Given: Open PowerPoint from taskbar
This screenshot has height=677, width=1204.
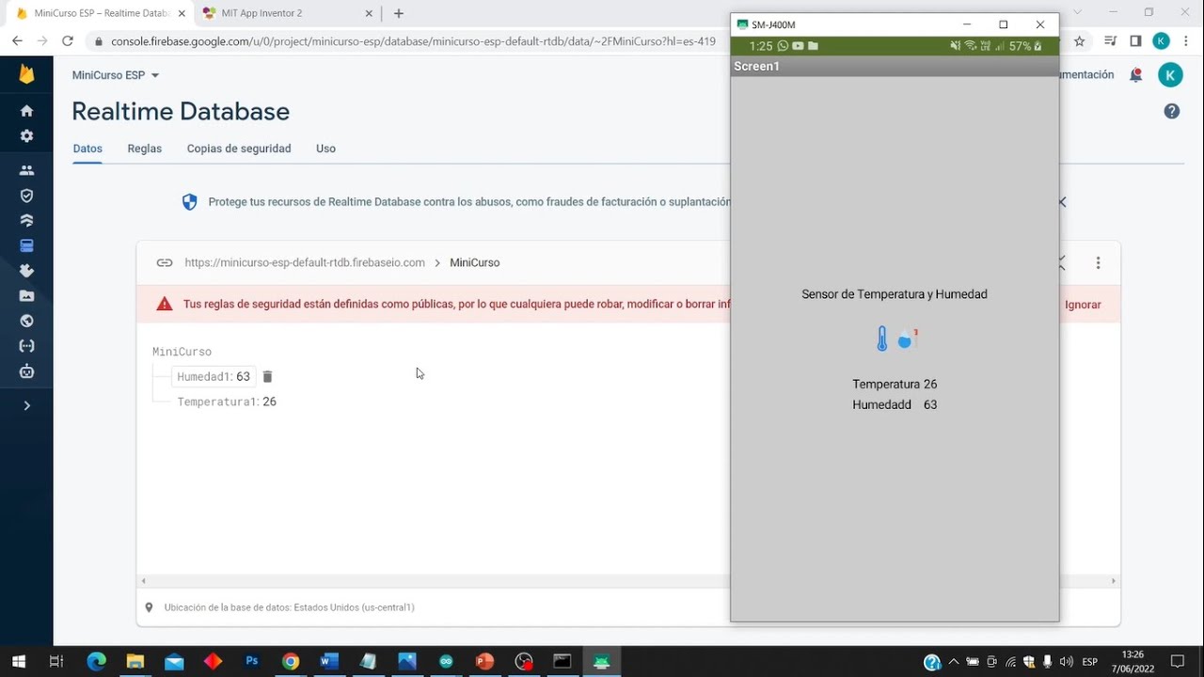Looking at the screenshot, I should pos(485,662).
